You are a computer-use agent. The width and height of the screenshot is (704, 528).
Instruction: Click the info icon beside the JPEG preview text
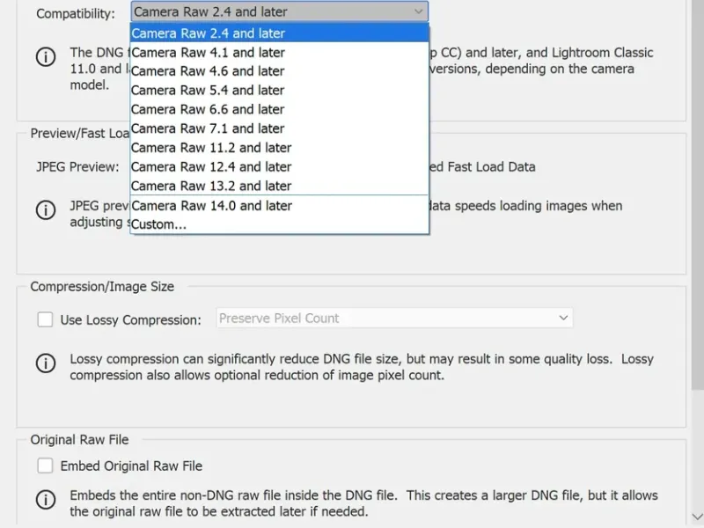click(x=45, y=210)
